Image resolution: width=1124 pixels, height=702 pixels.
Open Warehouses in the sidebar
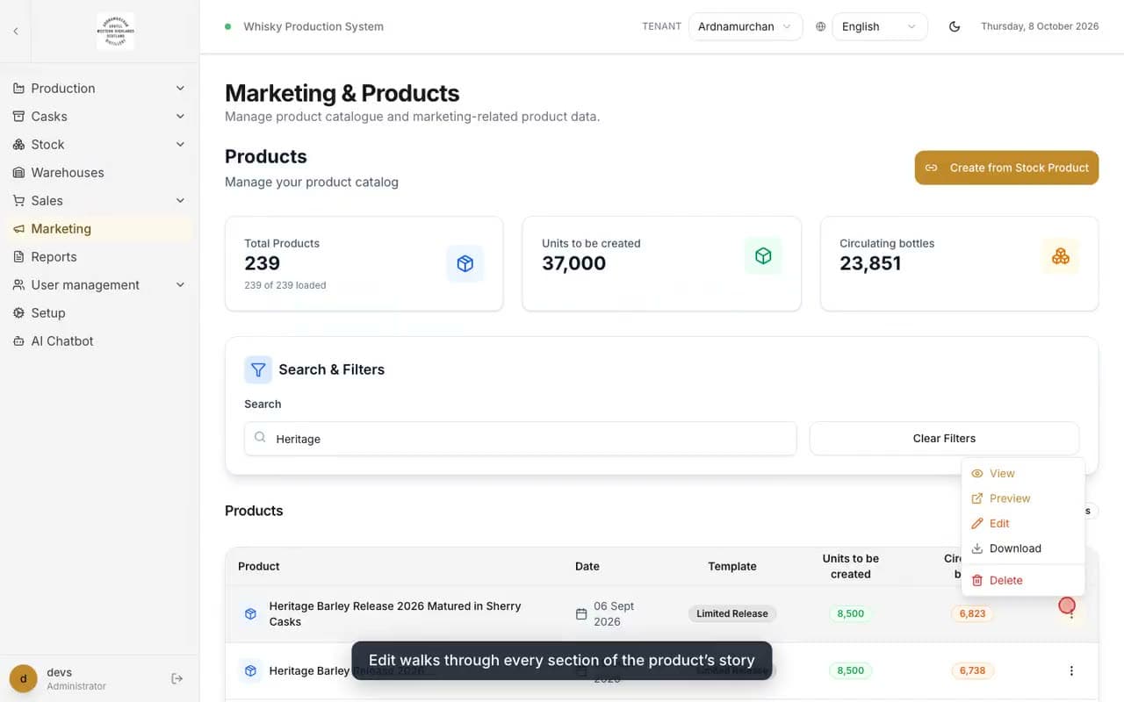click(99, 172)
